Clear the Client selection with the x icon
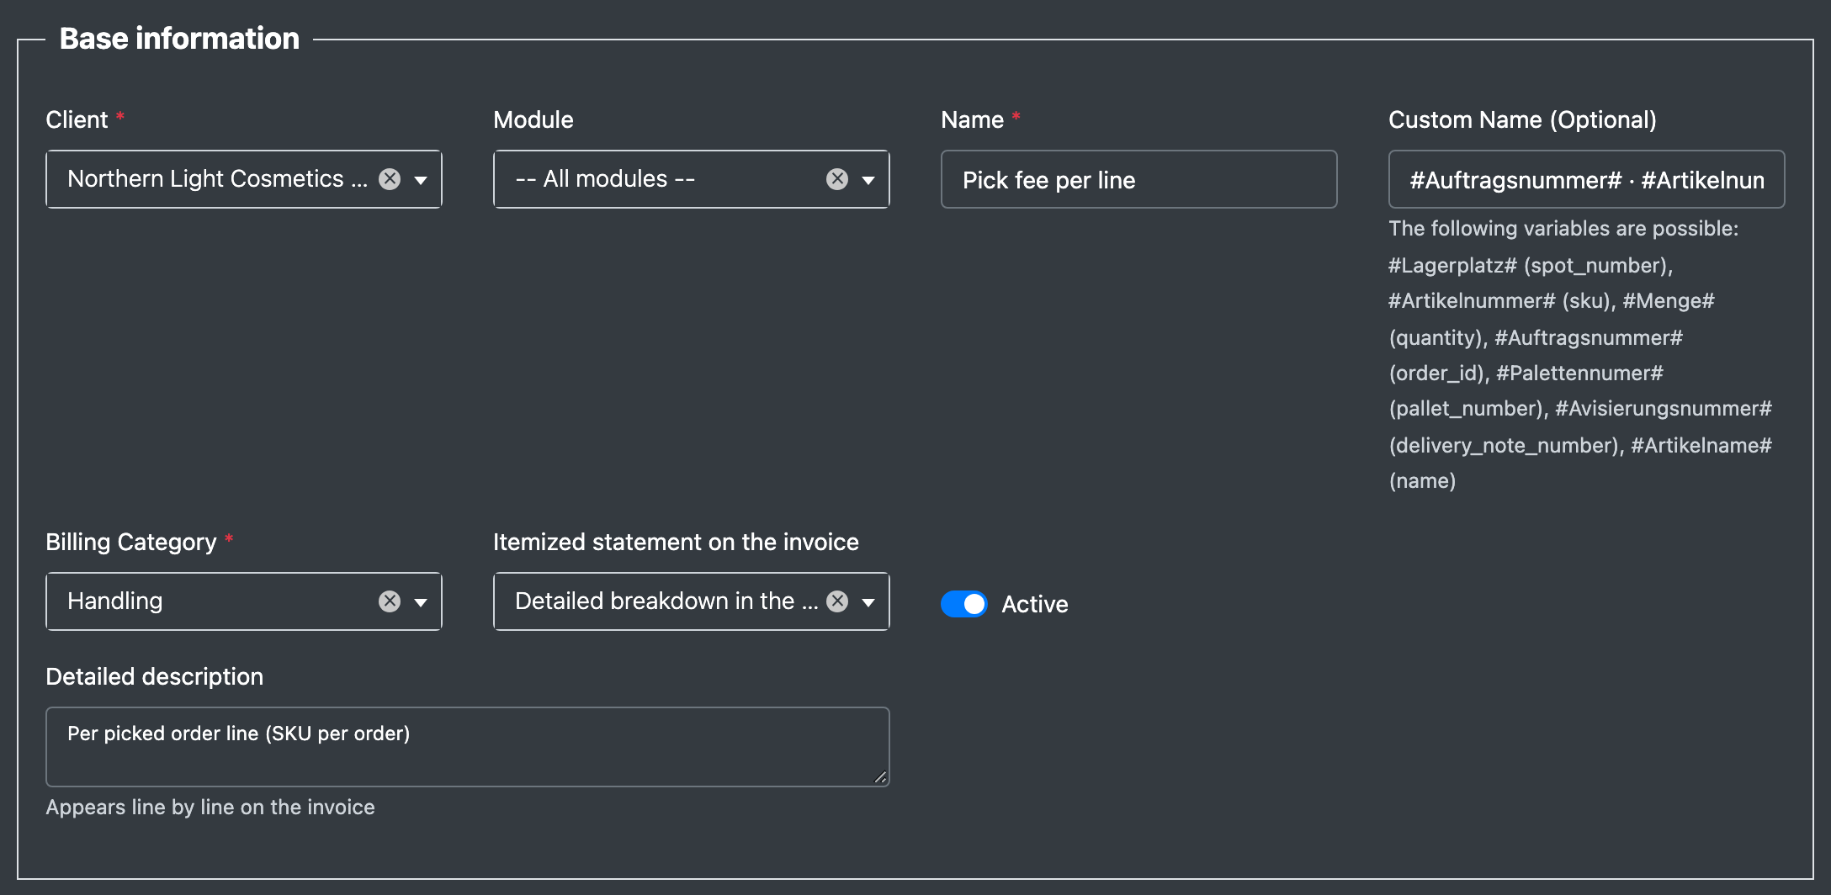The width and height of the screenshot is (1831, 895). point(390,179)
